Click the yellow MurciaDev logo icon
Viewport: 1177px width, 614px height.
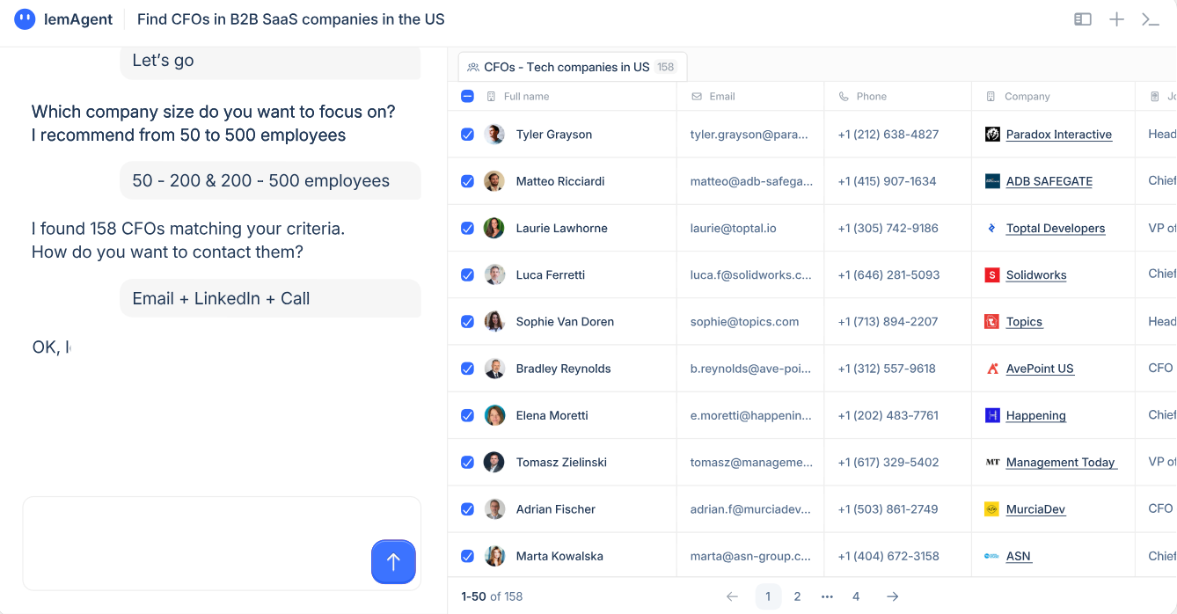tap(992, 509)
